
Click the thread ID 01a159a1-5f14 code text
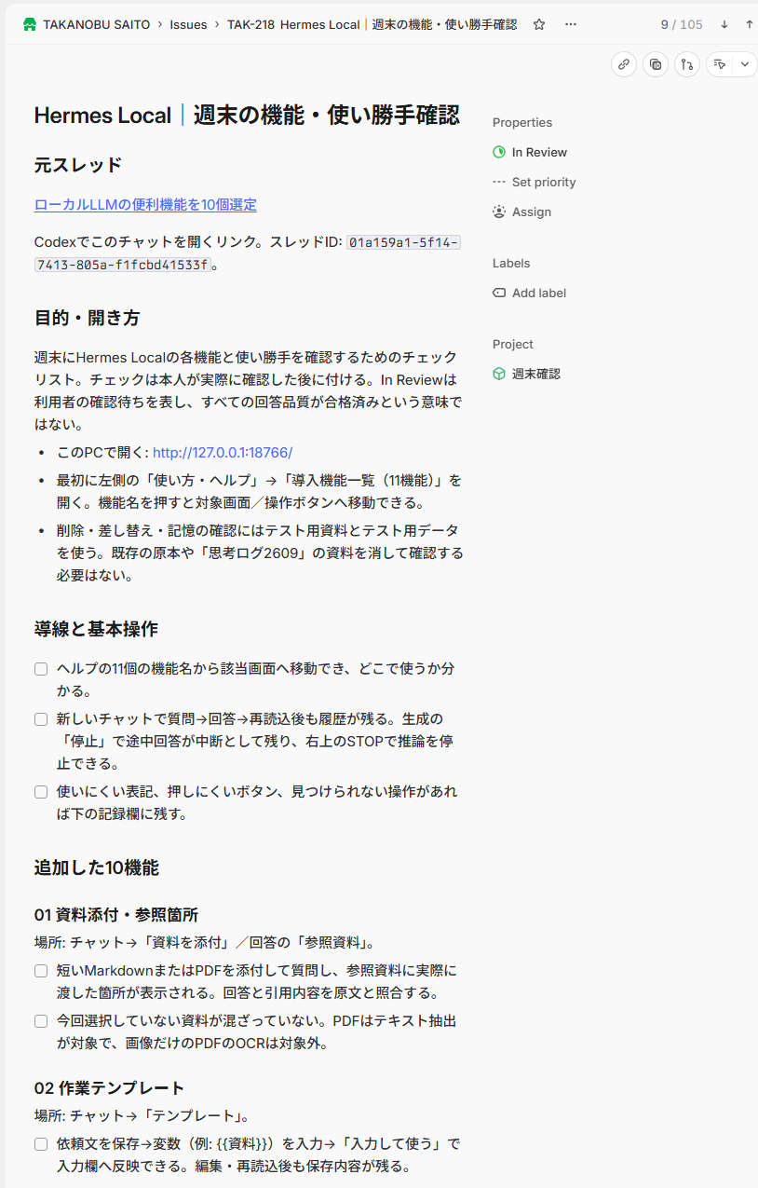point(248,253)
